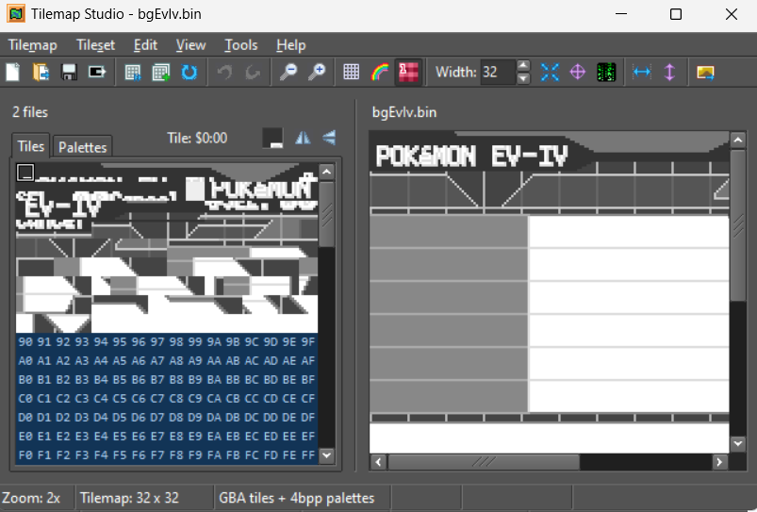
Task: Click inside the Width input field
Action: (496, 72)
